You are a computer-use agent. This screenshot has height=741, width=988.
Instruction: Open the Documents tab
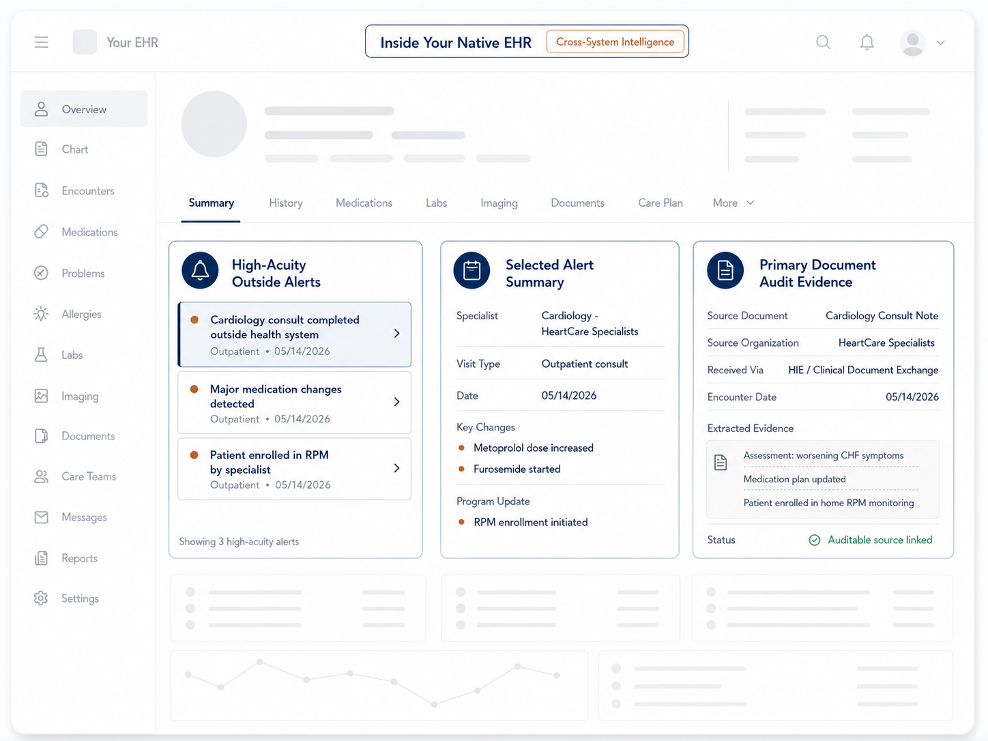[577, 203]
